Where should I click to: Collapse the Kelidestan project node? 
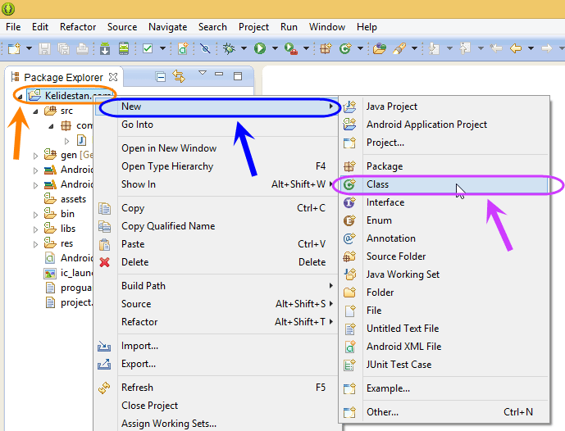(x=21, y=97)
